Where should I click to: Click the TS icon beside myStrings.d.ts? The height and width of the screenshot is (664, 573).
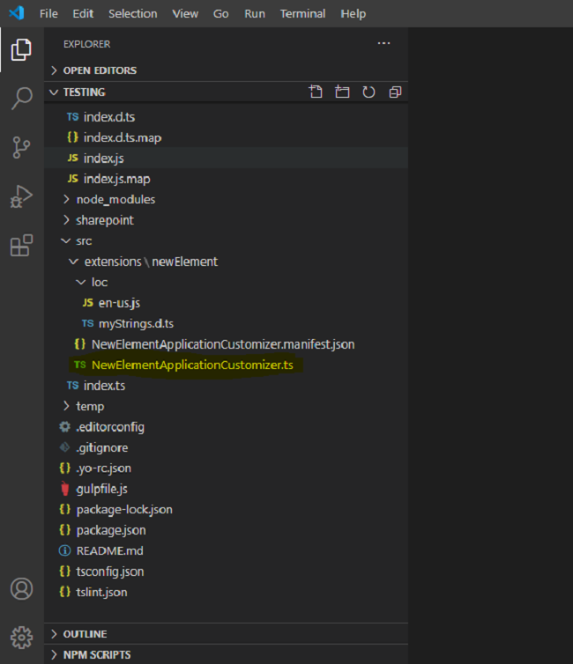tap(88, 323)
